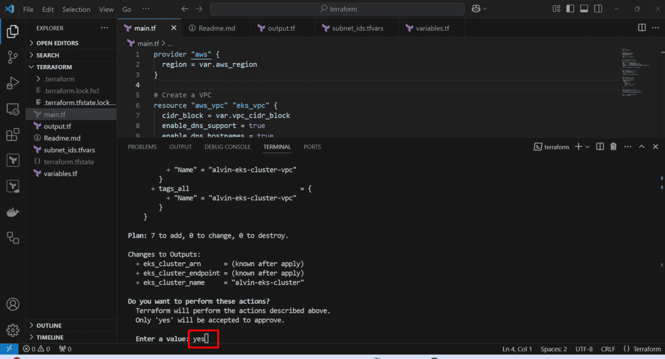Viewport: 665px width, 359px height.
Task: Go back with the navigation arrow
Action: (185, 9)
